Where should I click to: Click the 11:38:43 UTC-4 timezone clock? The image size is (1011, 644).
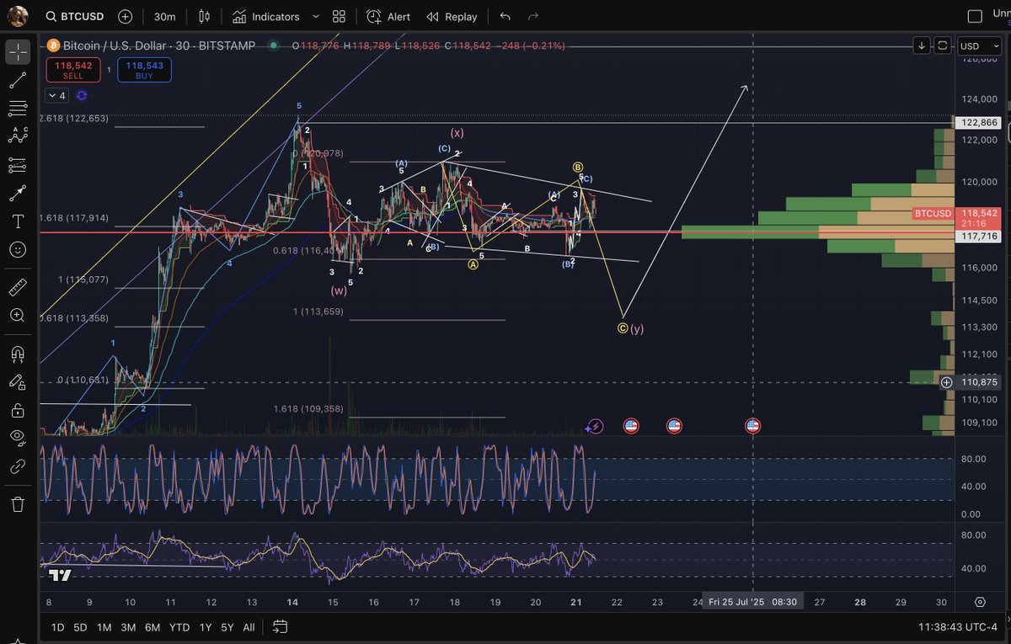[960, 627]
